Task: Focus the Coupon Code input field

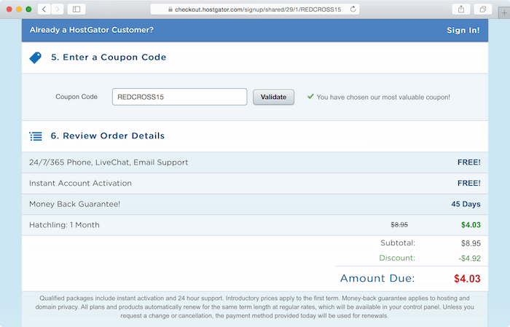Action: (179, 97)
